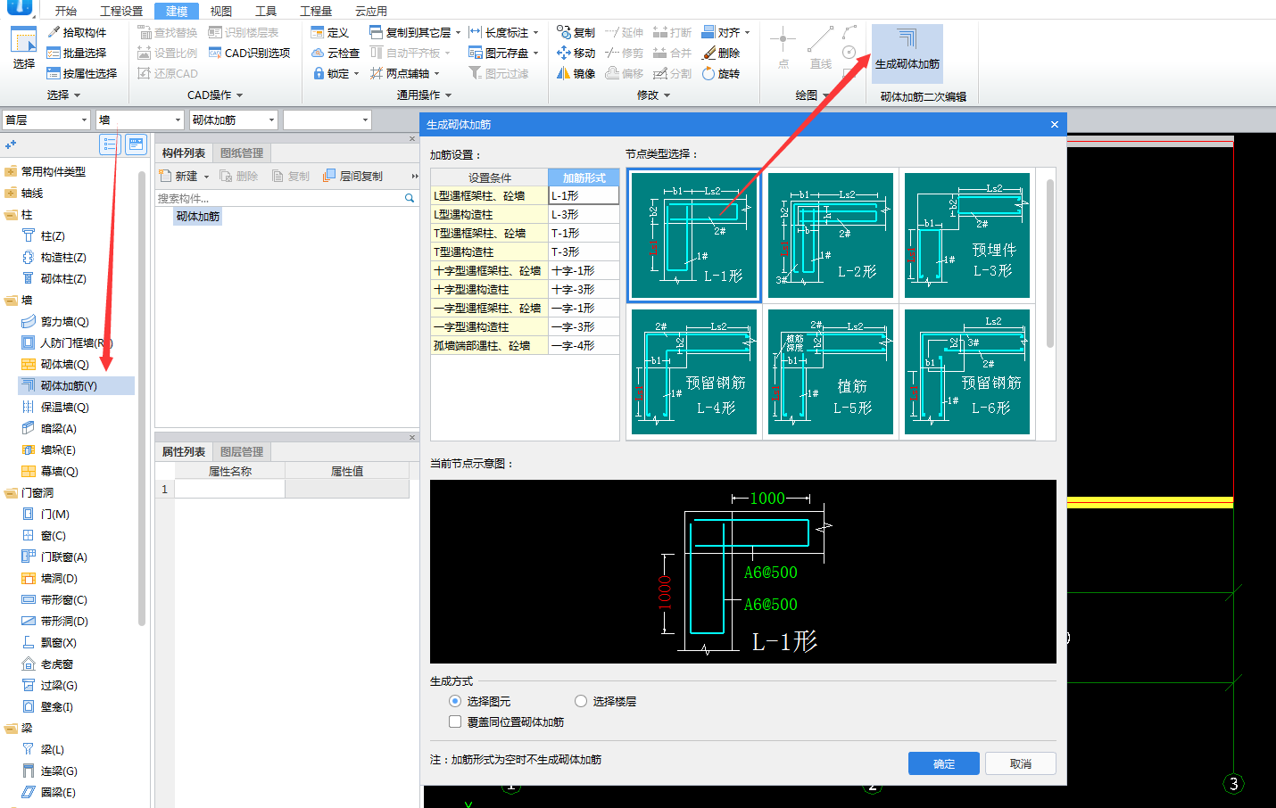This screenshot has height=808, width=1276.
Task: Select the L-2形 node type thumbnail
Action: [830, 235]
